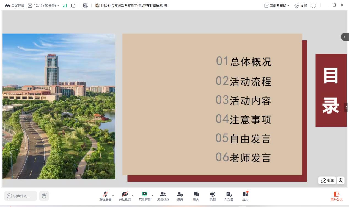Open meeting details (会议详情)
This screenshot has height=207, width=349.
[x=15, y=5]
